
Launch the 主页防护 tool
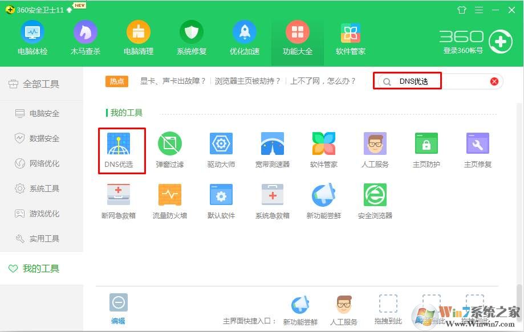pos(426,150)
